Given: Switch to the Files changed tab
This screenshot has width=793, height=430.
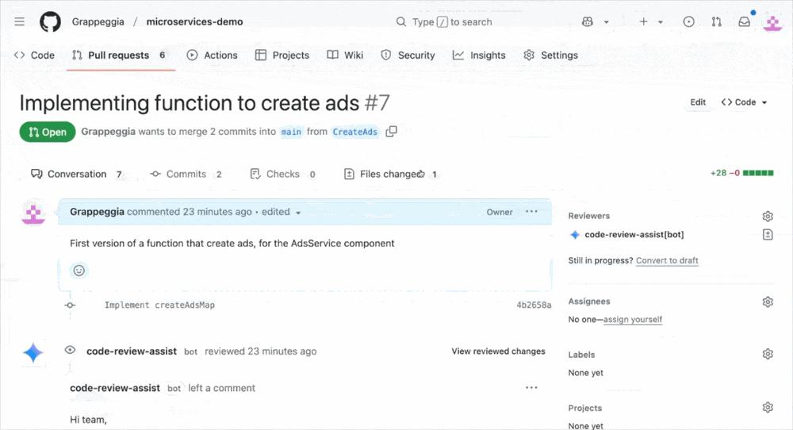Looking at the screenshot, I should click(x=390, y=174).
